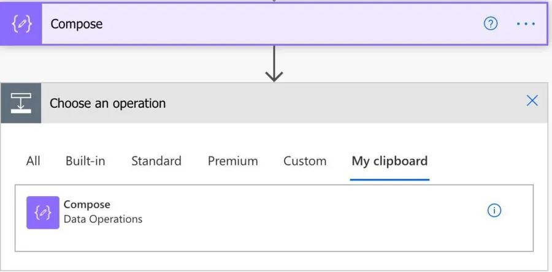Screen dimensions: 552x272
Task: Open the Standard connectors tab
Action: click(x=156, y=161)
